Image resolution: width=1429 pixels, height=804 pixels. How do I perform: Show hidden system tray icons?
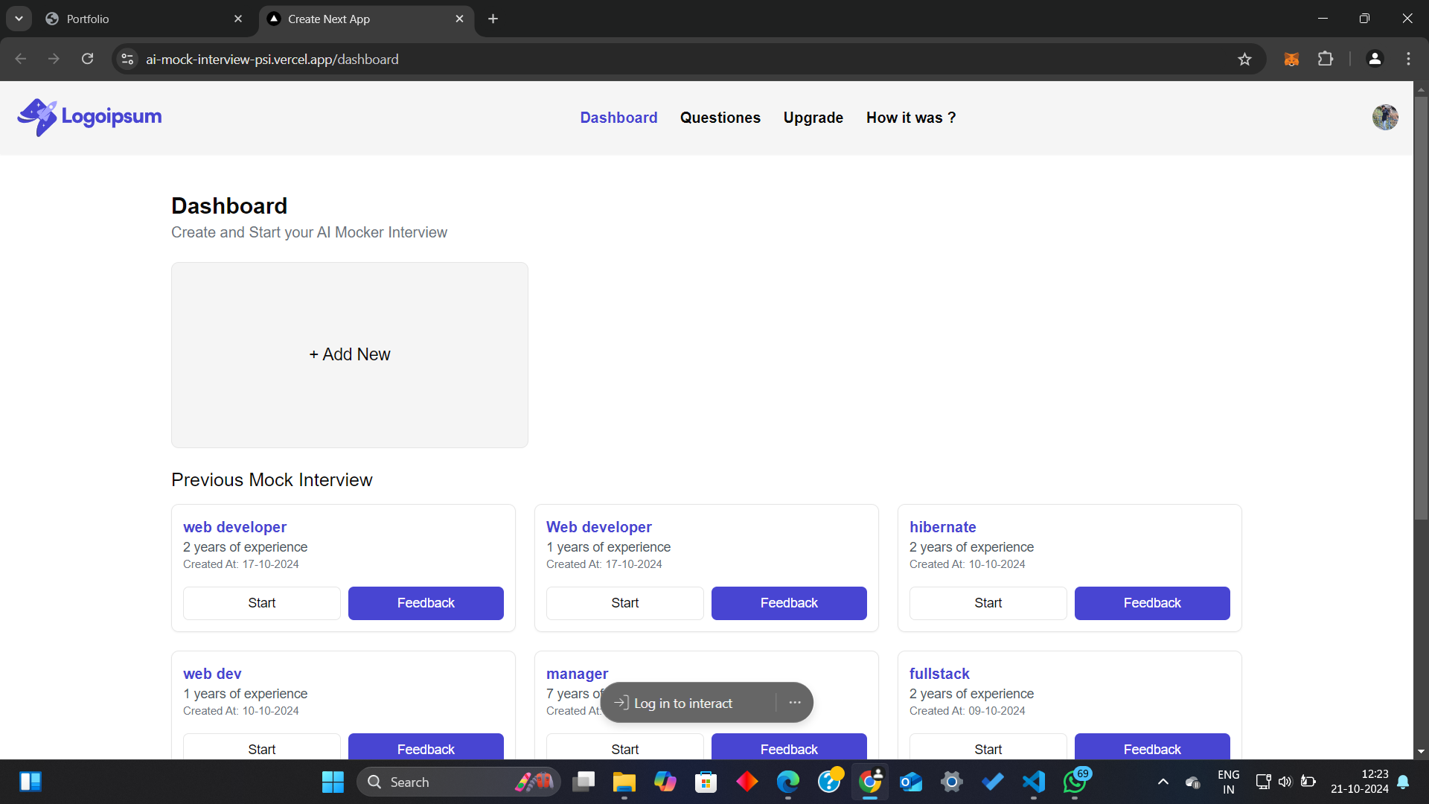pos(1163,782)
